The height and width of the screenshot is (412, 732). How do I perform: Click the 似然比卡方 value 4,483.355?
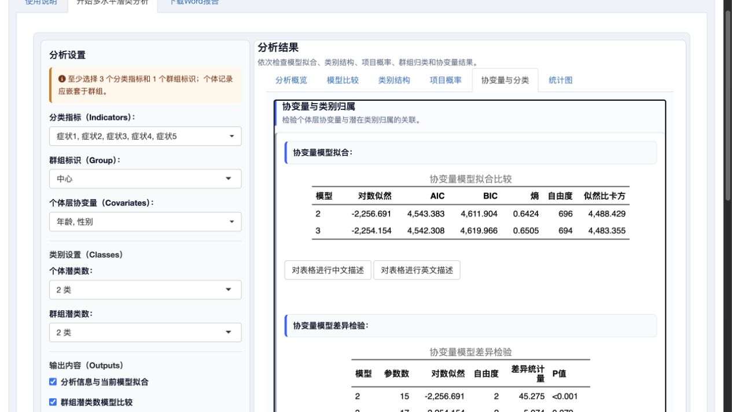(x=607, y=231)
